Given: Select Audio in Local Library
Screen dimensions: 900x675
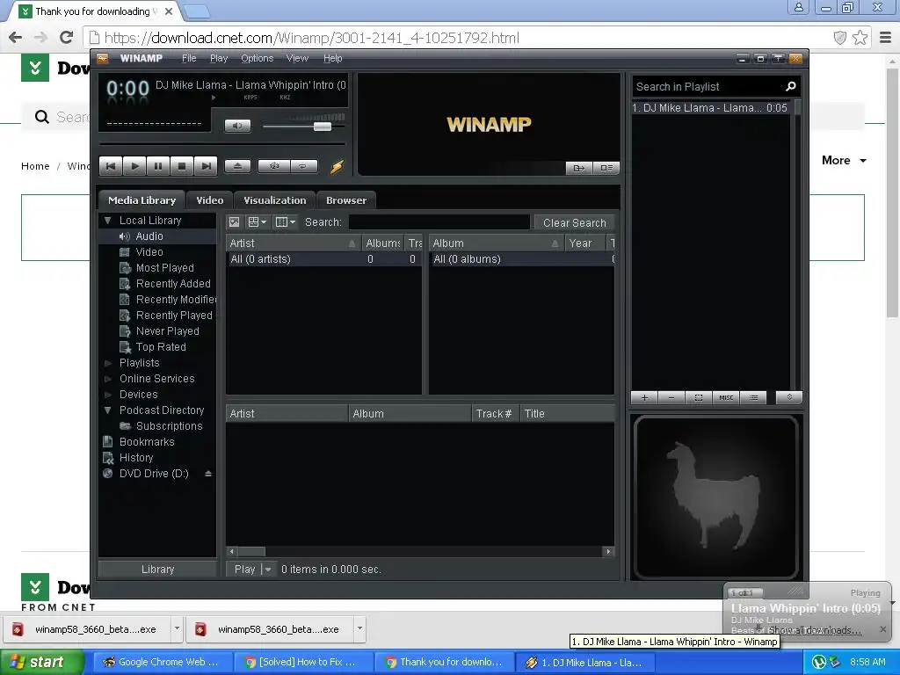Looking at the screenshot, I should click(149, 236).
